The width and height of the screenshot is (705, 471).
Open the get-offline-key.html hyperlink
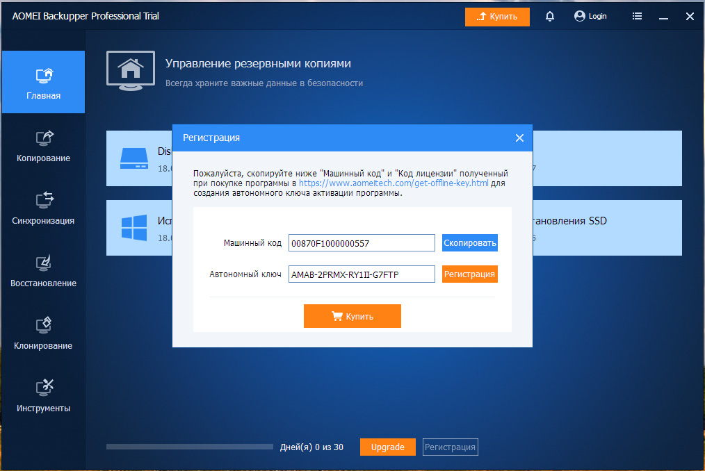(x=394, y=183)
